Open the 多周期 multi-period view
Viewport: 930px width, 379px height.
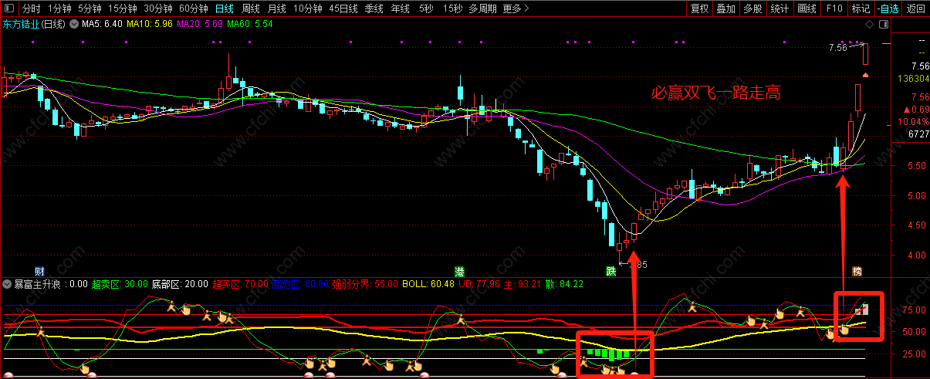[483, 9]
